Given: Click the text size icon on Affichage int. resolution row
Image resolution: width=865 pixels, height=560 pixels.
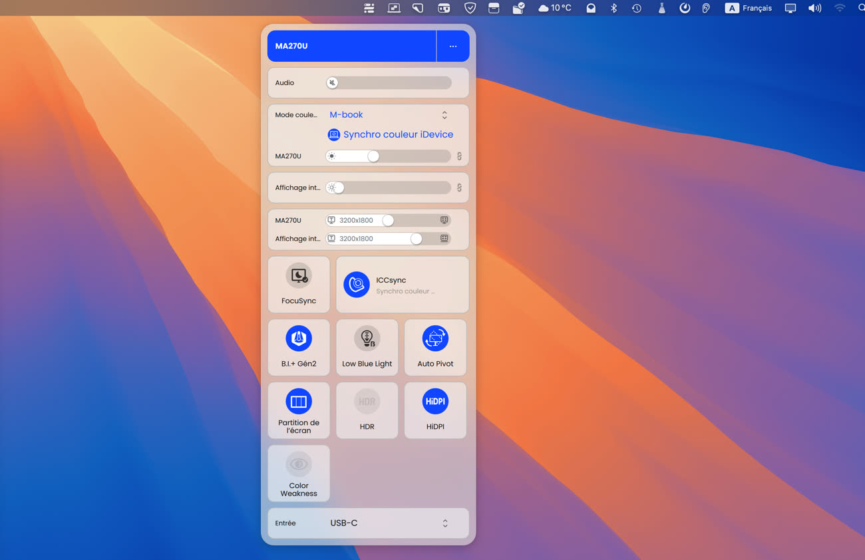Looking at the screenshot, I should (331, 238).
